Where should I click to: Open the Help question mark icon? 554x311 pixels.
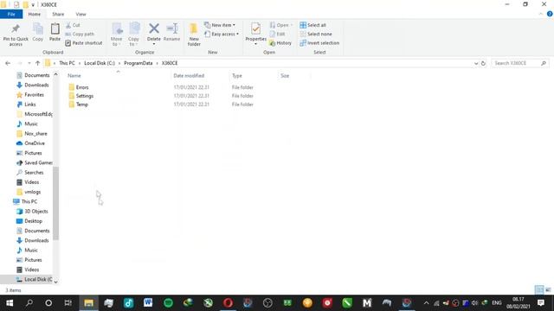click(x=550, y=14)
